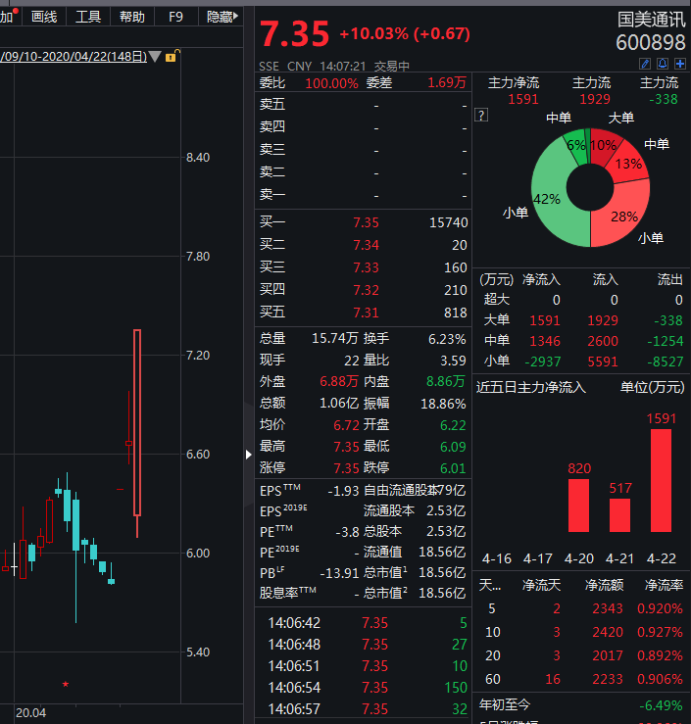Click the blue plus add-to-watchlist icon
Screen dimensions: 691x724
tap(680, 64)
